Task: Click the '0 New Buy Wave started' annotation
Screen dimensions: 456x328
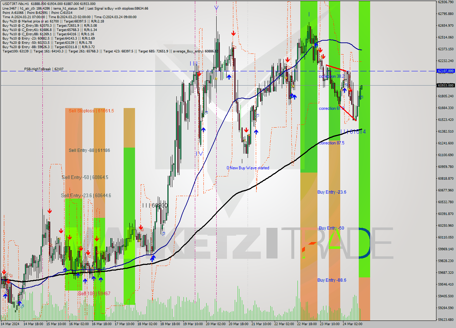Action: point(248,168)
